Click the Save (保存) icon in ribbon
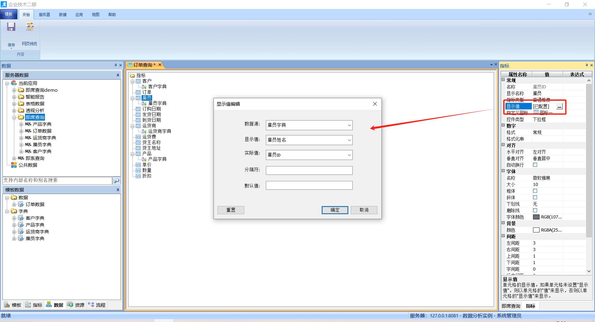This screenshot has width=595, height=322. click(x=11, y=27)
